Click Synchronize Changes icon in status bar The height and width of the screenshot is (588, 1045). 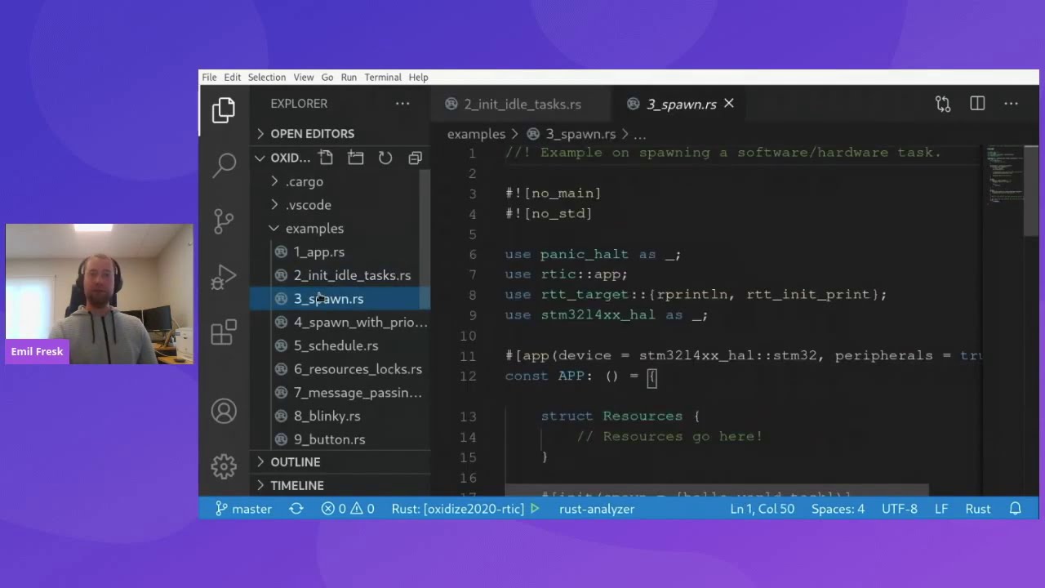click(x=296, y=509)
